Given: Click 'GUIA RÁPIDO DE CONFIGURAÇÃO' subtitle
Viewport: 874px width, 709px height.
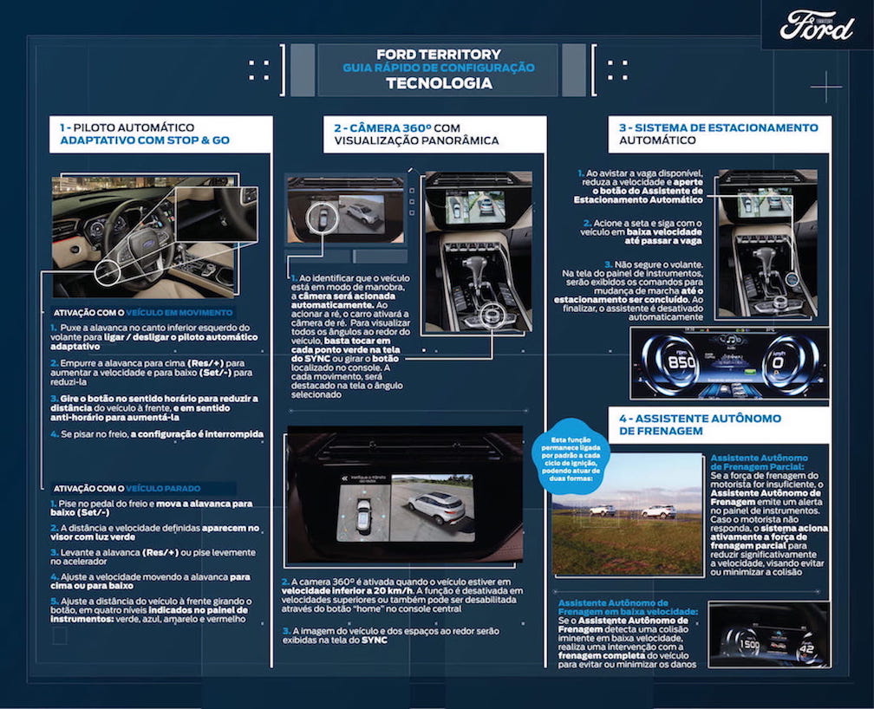Looking at the screenshot, I should coord(438,68).
